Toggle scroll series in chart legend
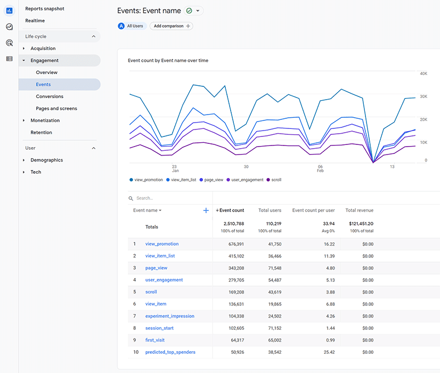 coord(274,180)
